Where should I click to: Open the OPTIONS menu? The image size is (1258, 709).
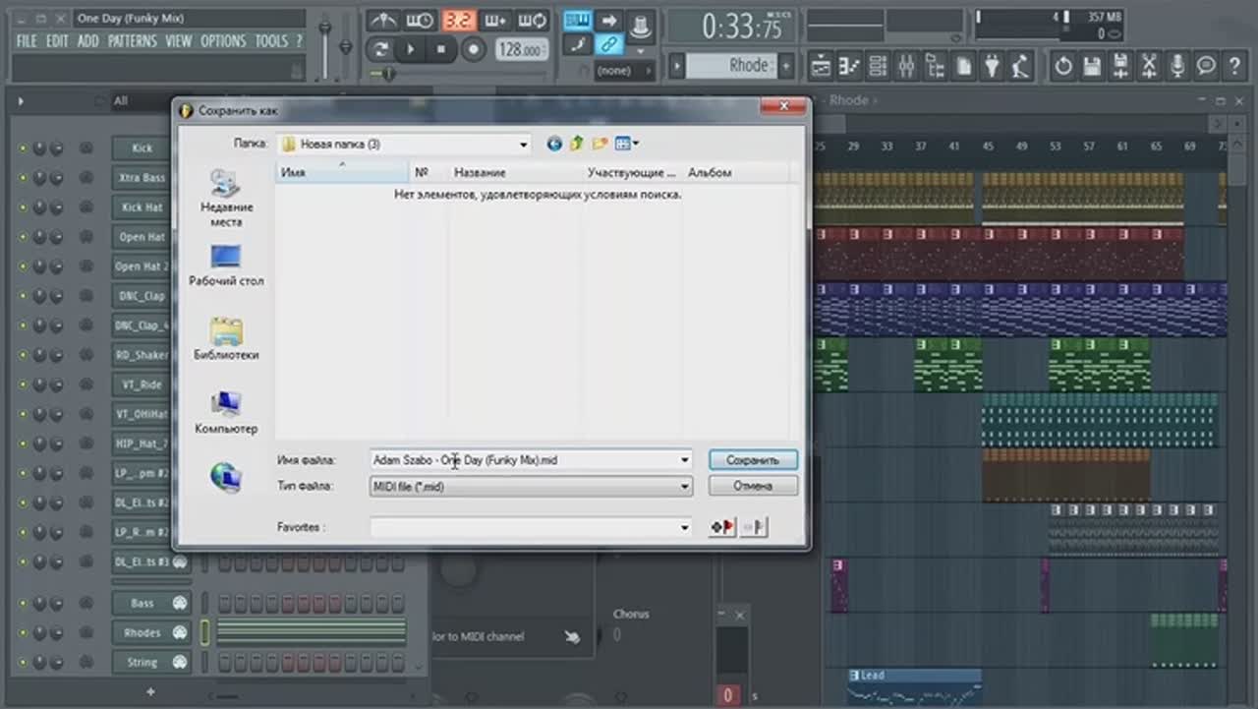(x=223, y=41)
